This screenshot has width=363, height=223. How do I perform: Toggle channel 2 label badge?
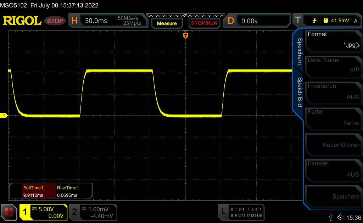coord(74,212)
